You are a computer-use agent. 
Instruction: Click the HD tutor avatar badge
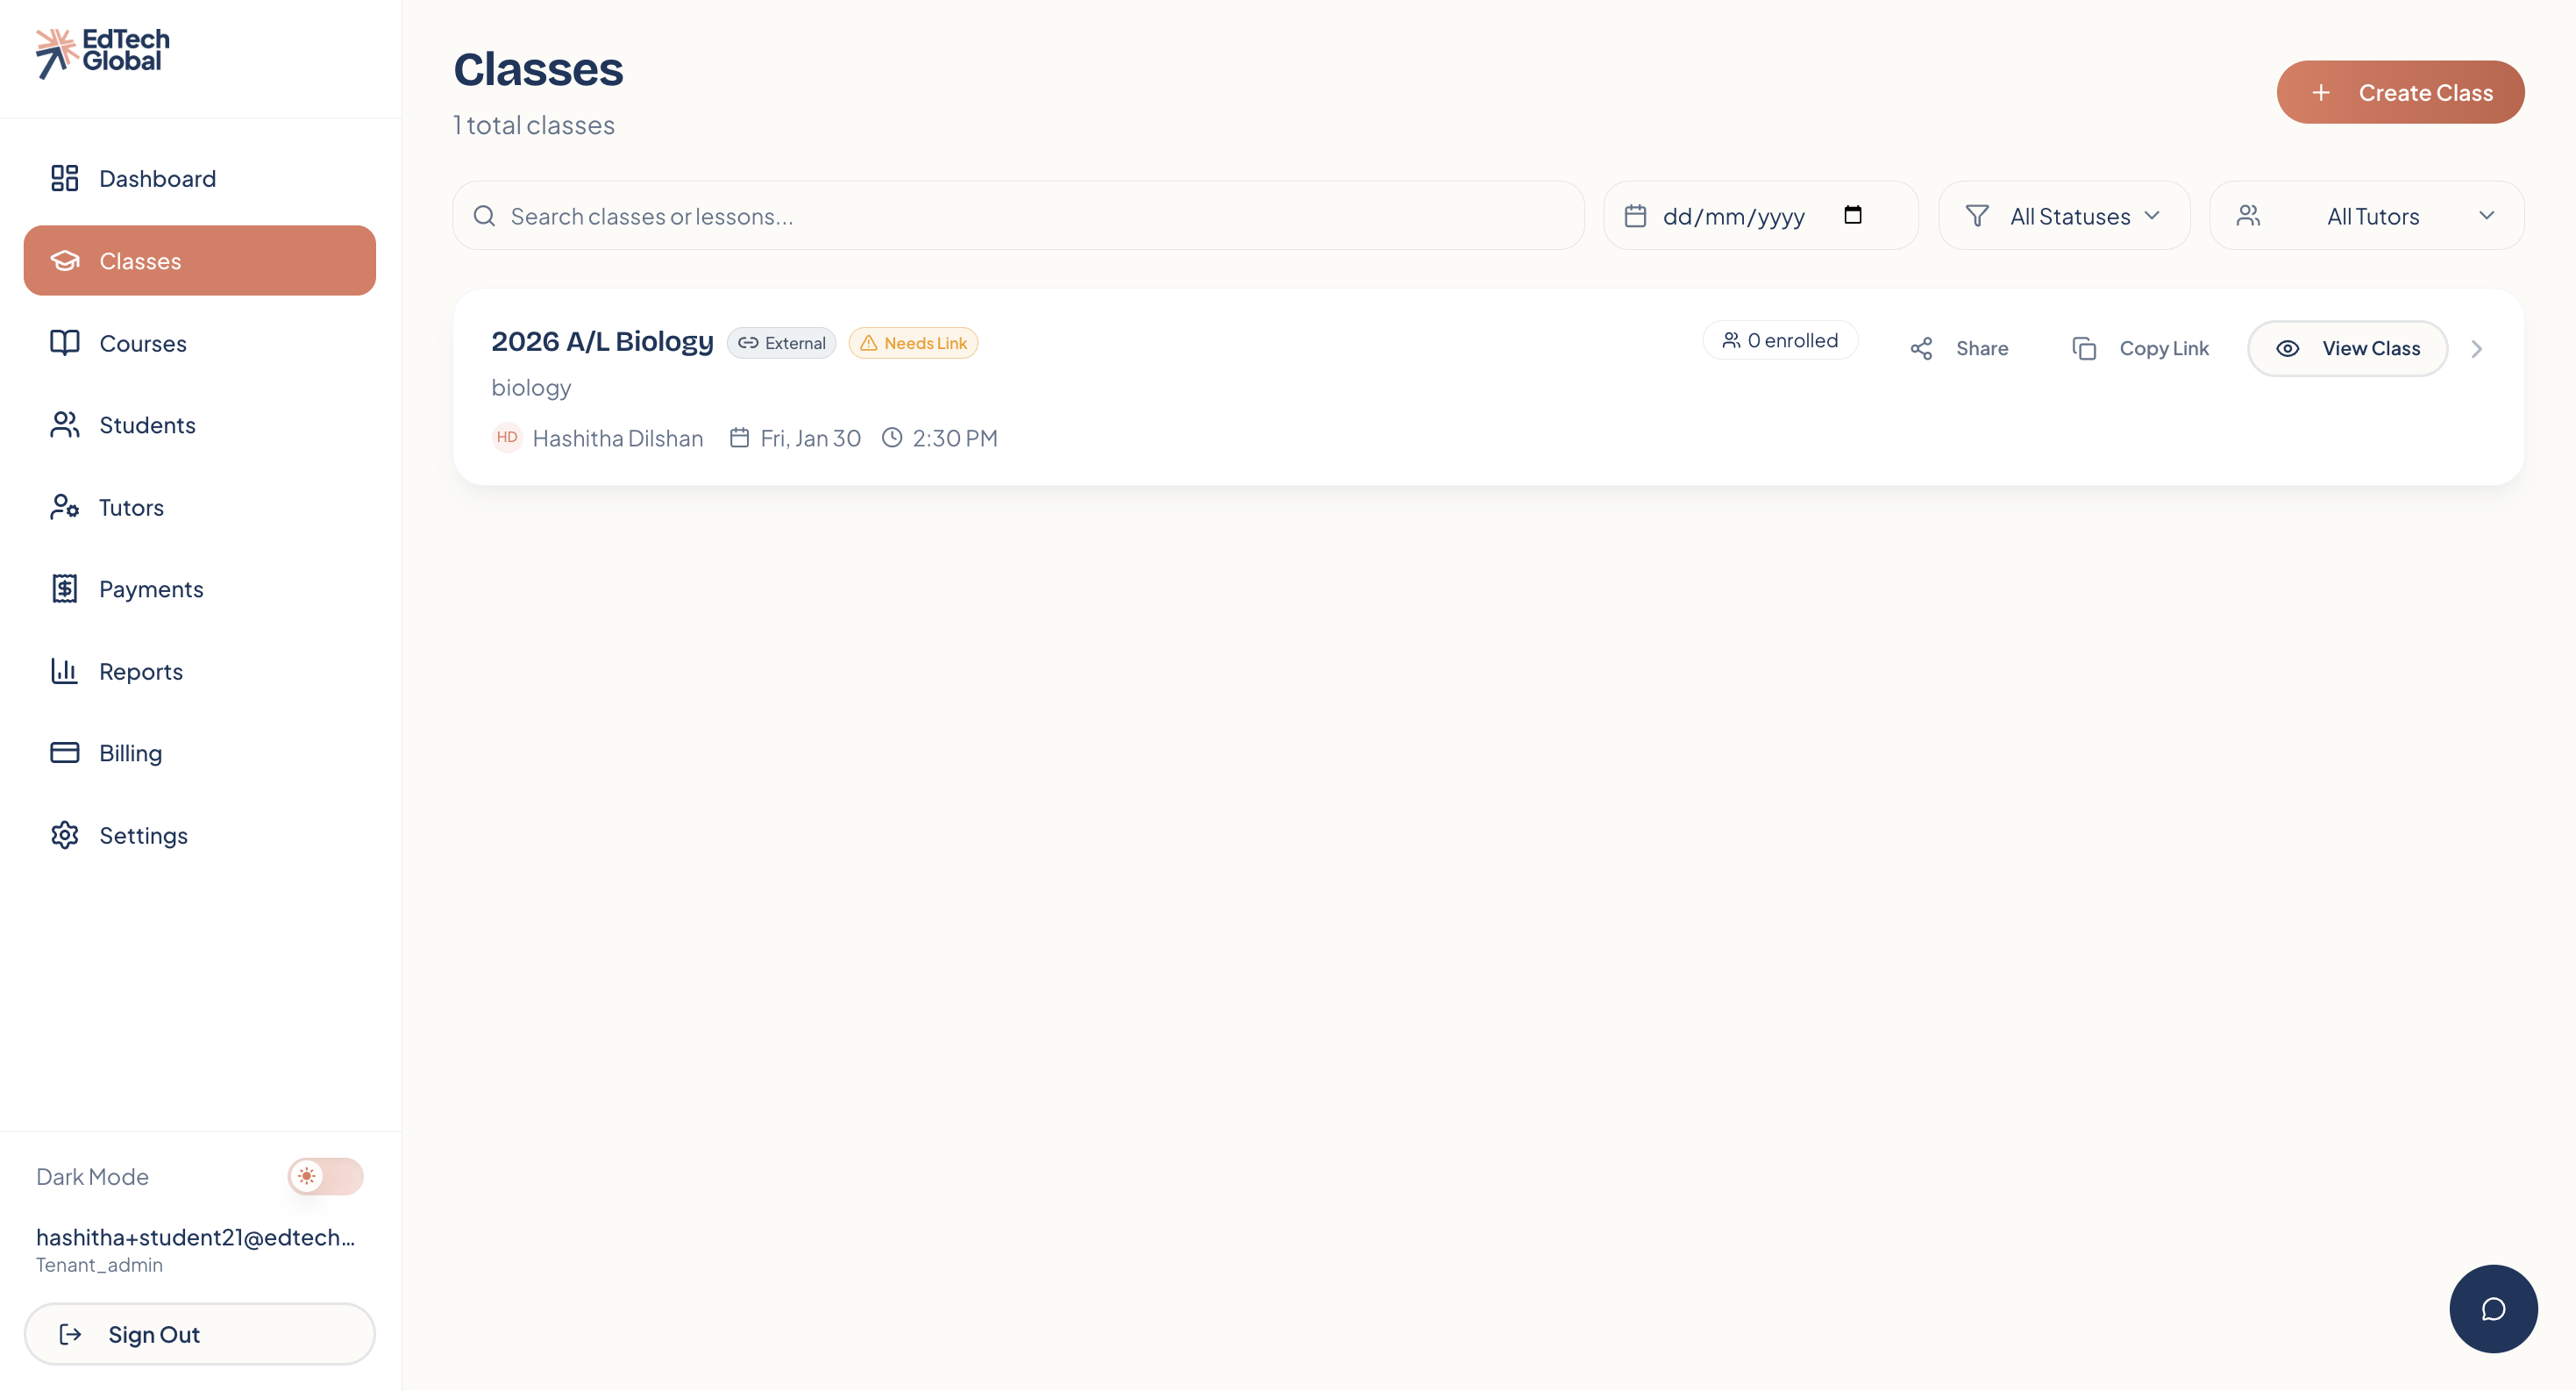point(507,437)
